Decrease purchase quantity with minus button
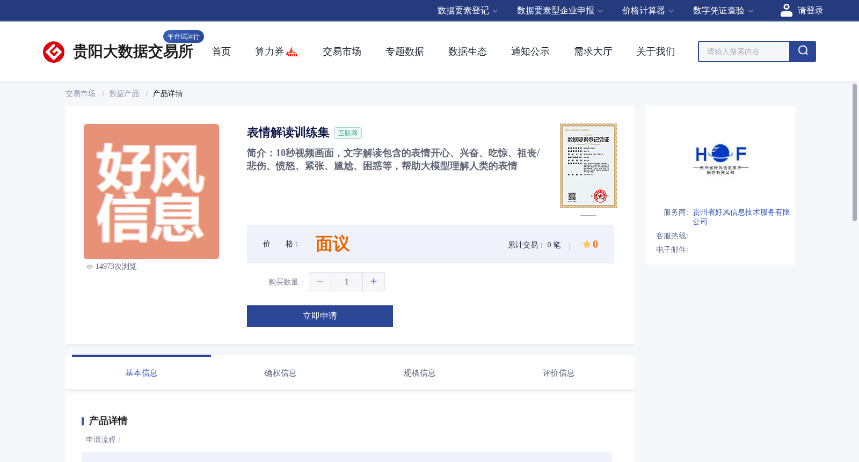This screenshot has width=859, height=462. pos(320,282)
